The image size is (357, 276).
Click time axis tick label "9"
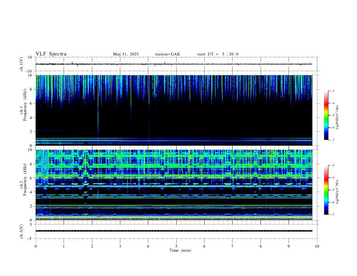[288, 246]
